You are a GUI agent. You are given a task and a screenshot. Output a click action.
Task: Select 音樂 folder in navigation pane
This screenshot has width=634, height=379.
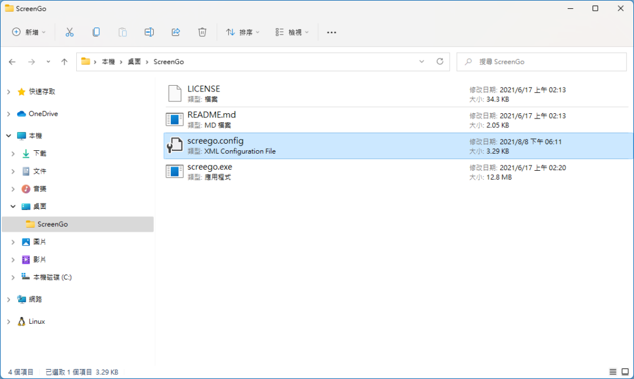[x=40, y=189]
